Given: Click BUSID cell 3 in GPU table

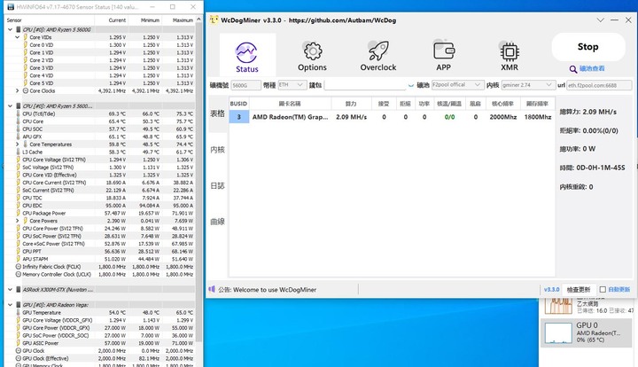Looking at the screenshot, I should (x=239, y=117).
